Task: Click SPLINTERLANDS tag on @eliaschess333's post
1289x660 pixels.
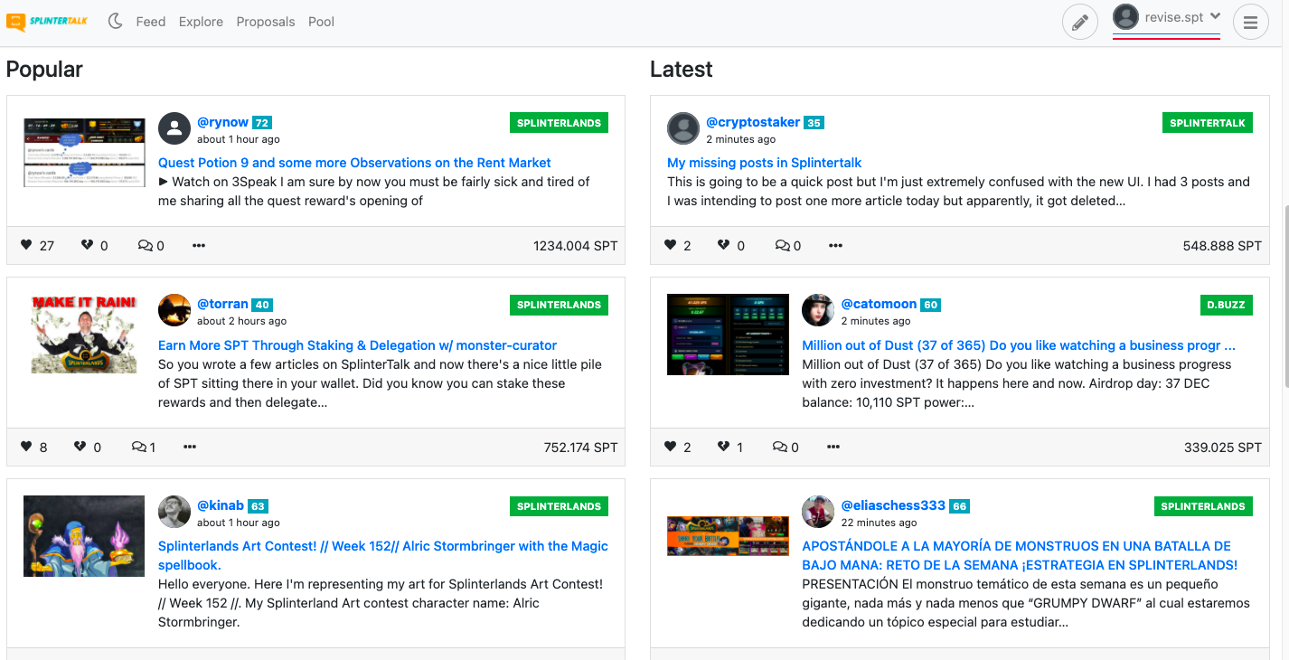Action: tap(1203, 506)
